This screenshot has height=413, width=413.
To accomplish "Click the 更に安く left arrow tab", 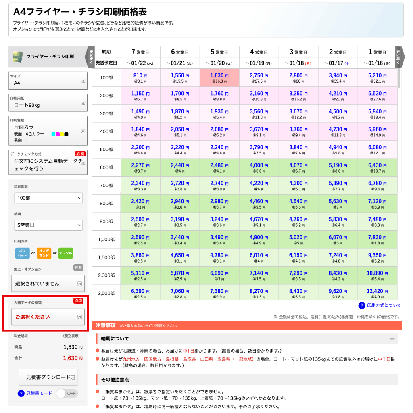I will point(91,56).
